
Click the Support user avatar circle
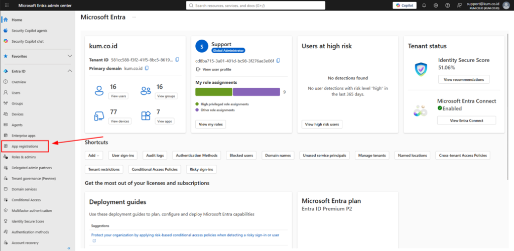(x=202, y=47)
